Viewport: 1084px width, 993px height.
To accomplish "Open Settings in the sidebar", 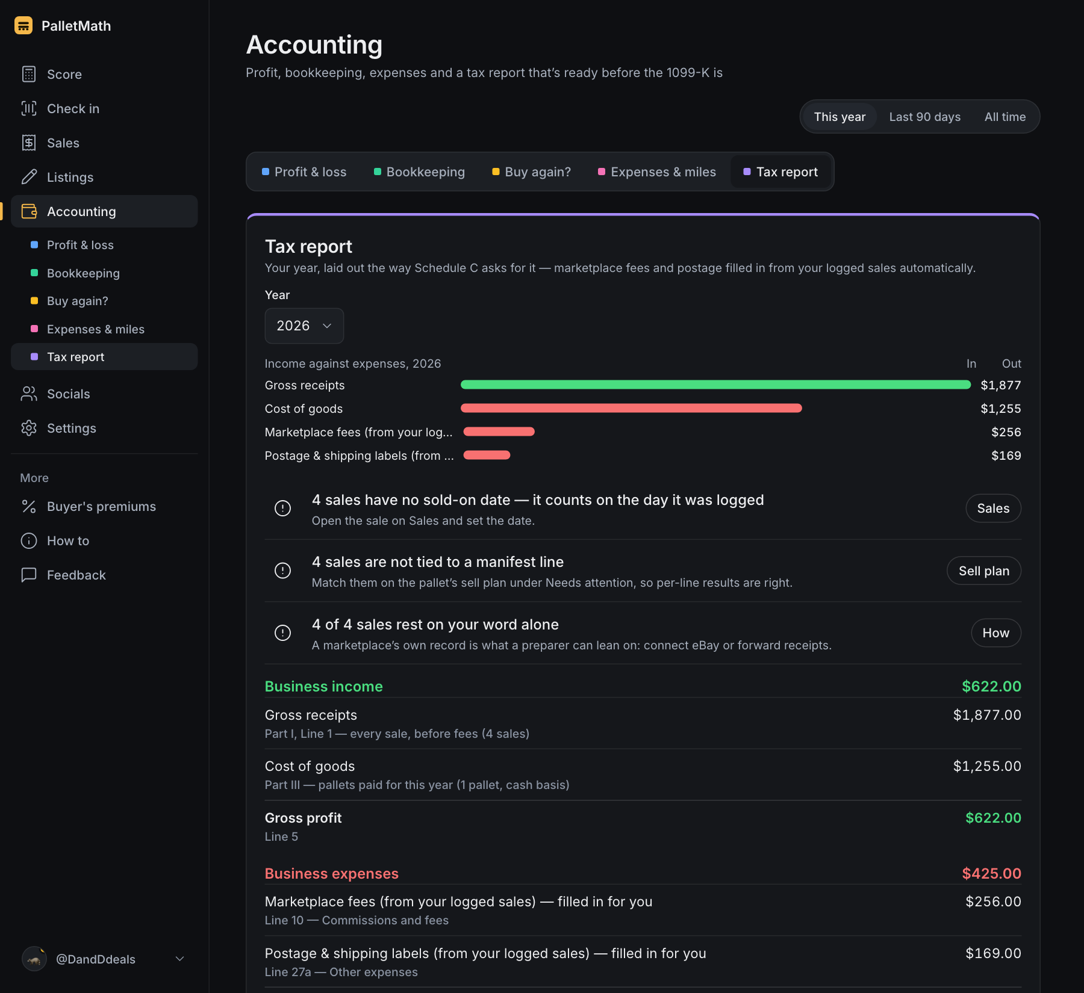I will 104,428.
